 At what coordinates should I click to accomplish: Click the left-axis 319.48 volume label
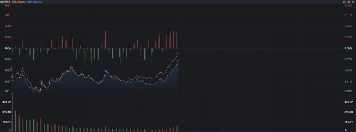6,112
